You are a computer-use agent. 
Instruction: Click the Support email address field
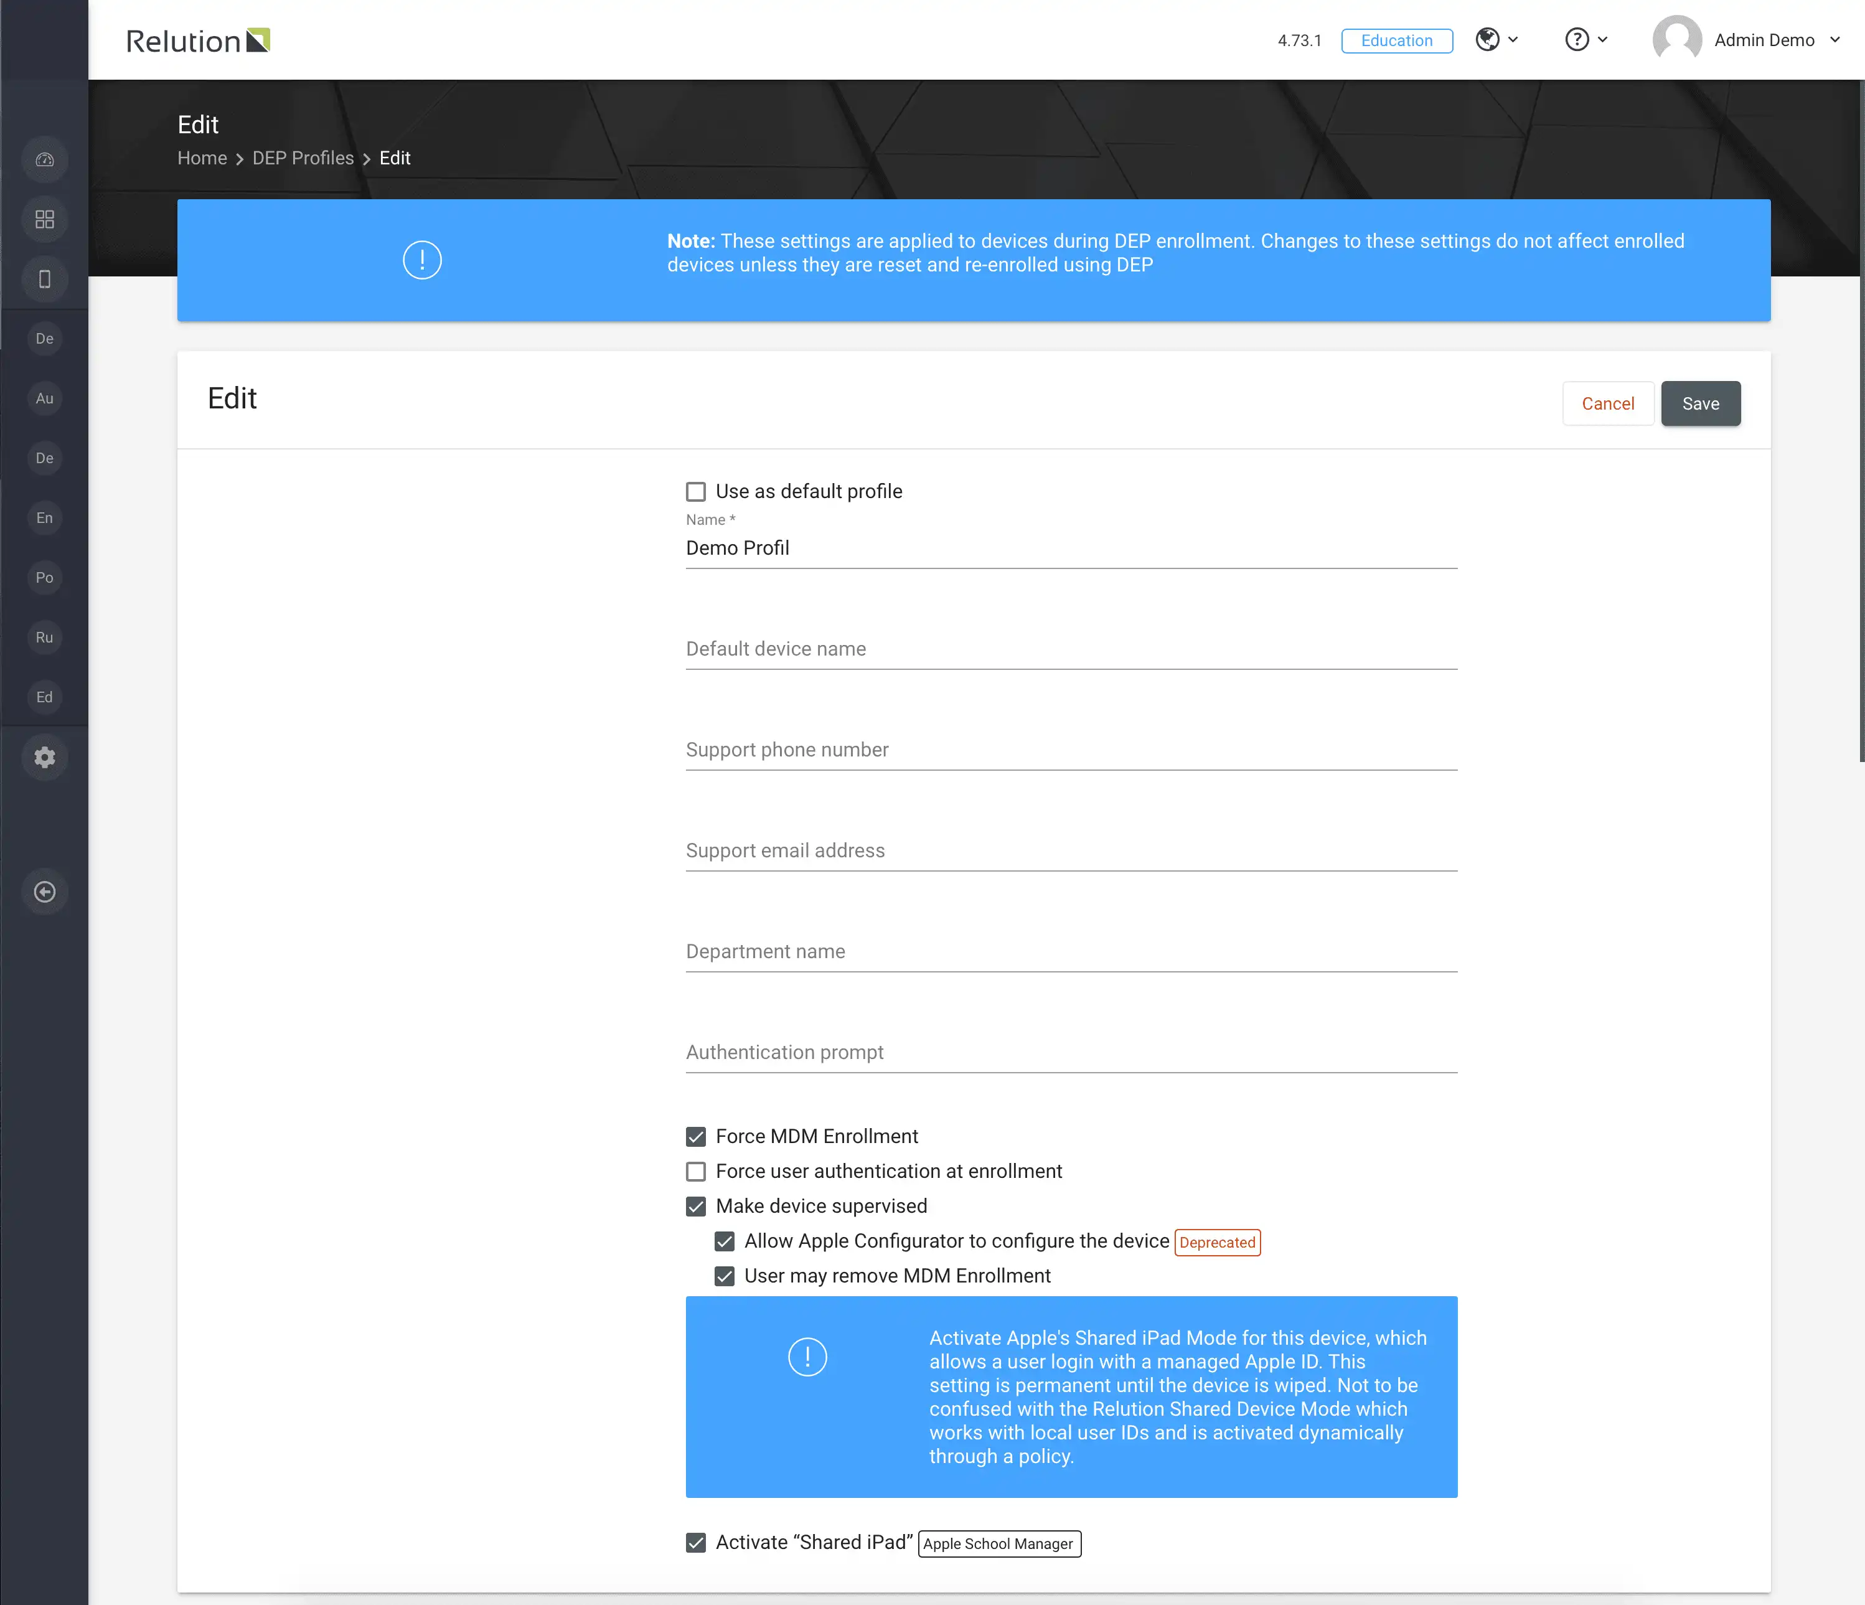[1071, 850]
